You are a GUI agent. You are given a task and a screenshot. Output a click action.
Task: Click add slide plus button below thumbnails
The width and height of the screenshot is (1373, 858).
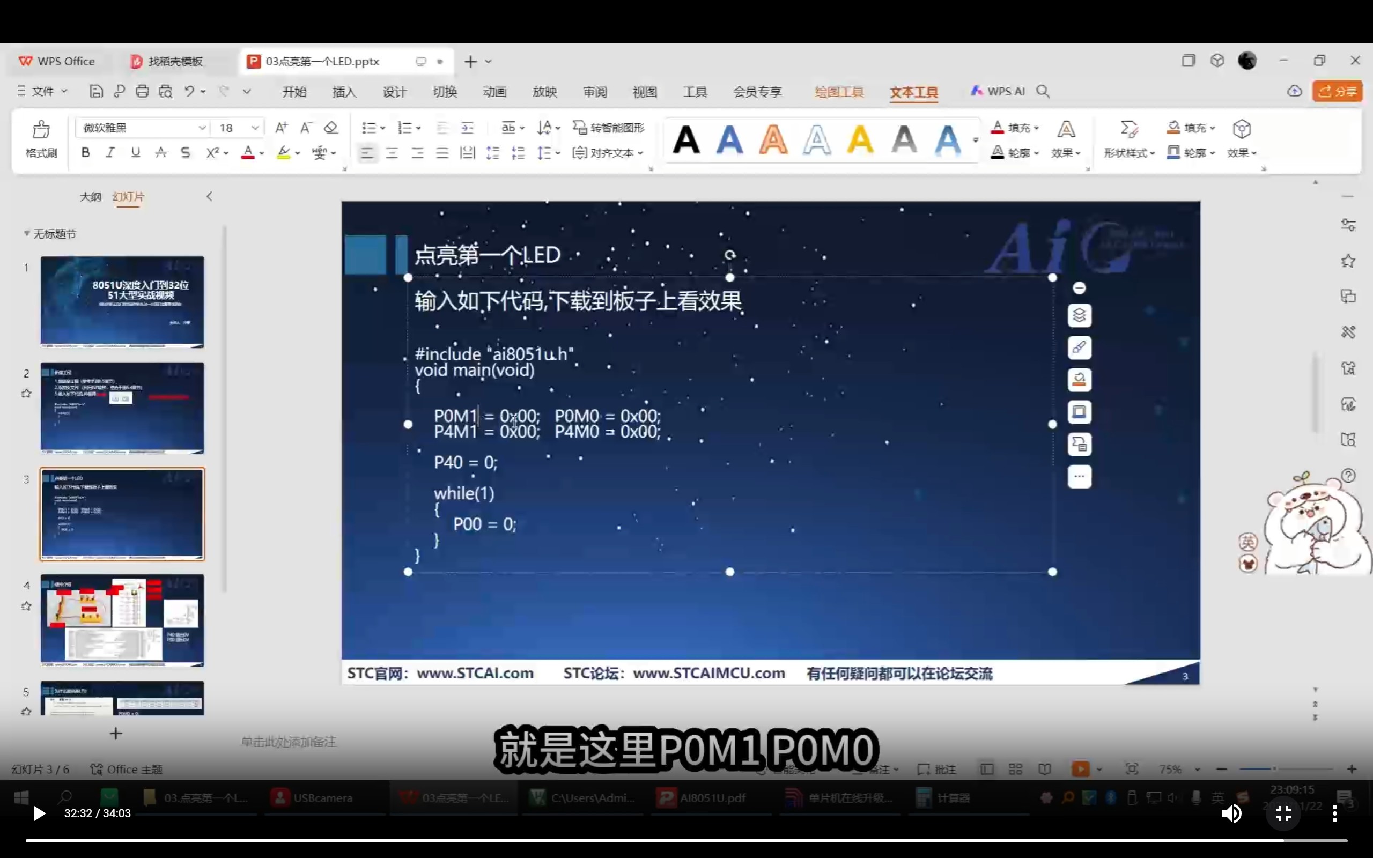(x=116, y=734)
